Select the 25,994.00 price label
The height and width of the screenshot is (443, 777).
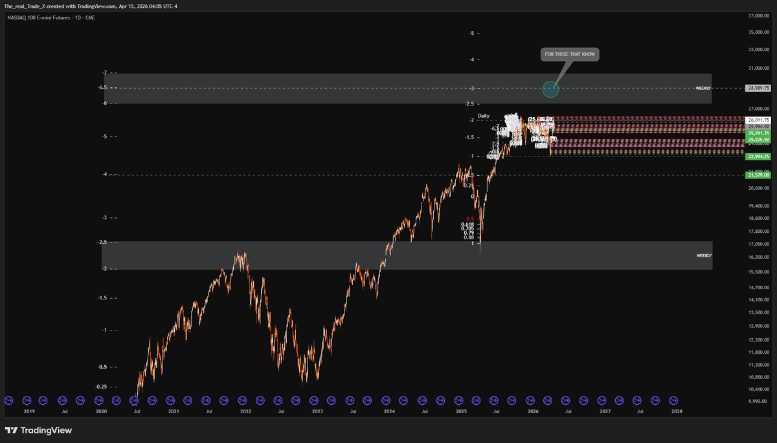coord(758,126)
